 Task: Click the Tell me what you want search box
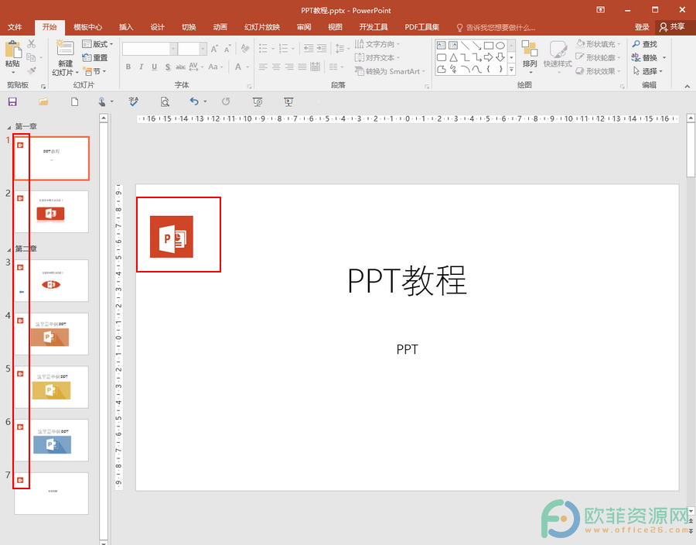[496, 28]
